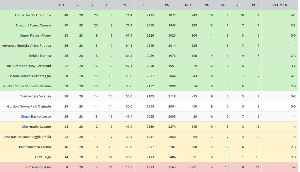The height and width of the screenshot is (172, 300).
Task: Click Rimadesio Desio team name
Action: coord(38,167)
